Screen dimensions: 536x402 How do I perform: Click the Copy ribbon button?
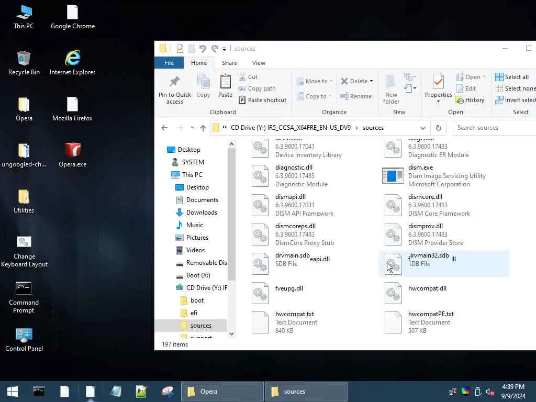[x=203, y=86]
